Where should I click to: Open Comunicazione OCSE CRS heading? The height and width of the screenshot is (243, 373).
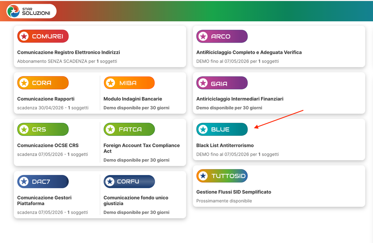(48, 146)
